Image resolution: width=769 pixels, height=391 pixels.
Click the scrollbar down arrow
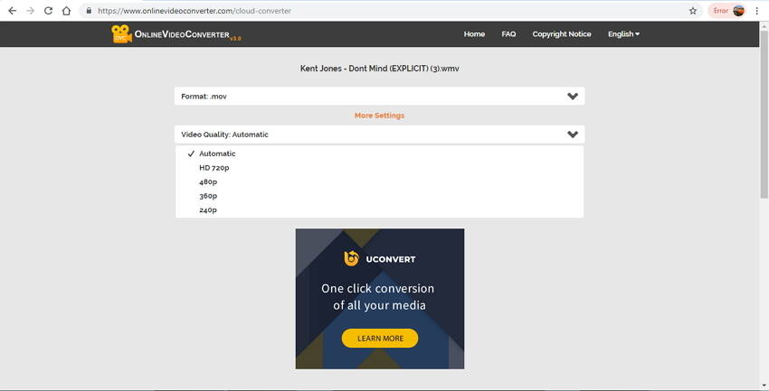coord(764,386)
